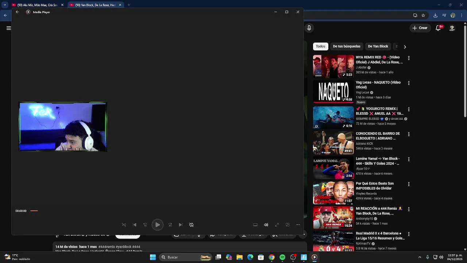Open browser media controls icon
The height and width of the screenshot is (263, 467).
[x=444, y=15]
